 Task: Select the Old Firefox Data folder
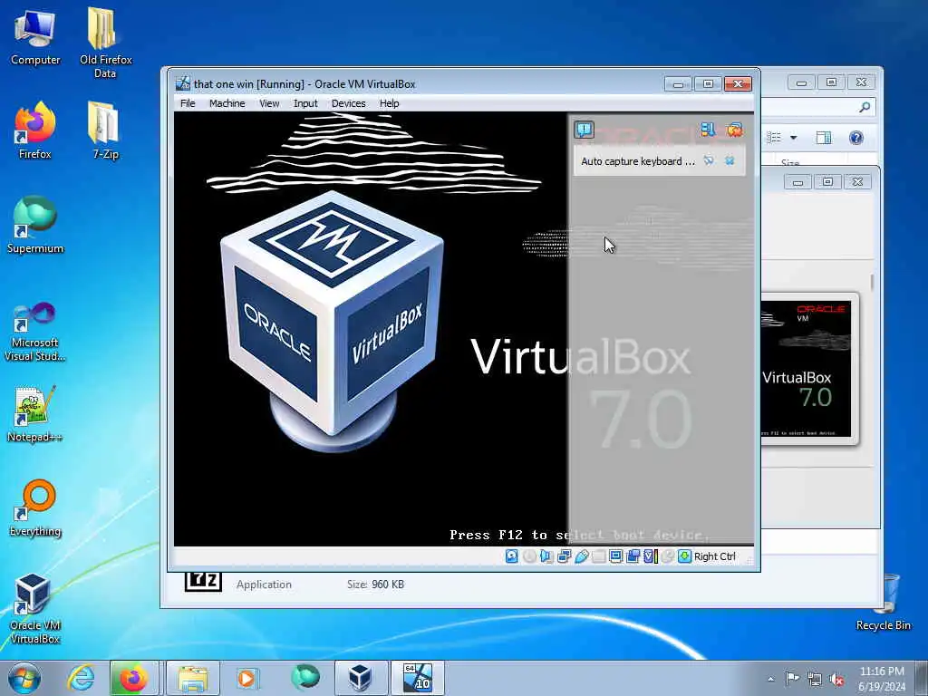pos(105,43)
